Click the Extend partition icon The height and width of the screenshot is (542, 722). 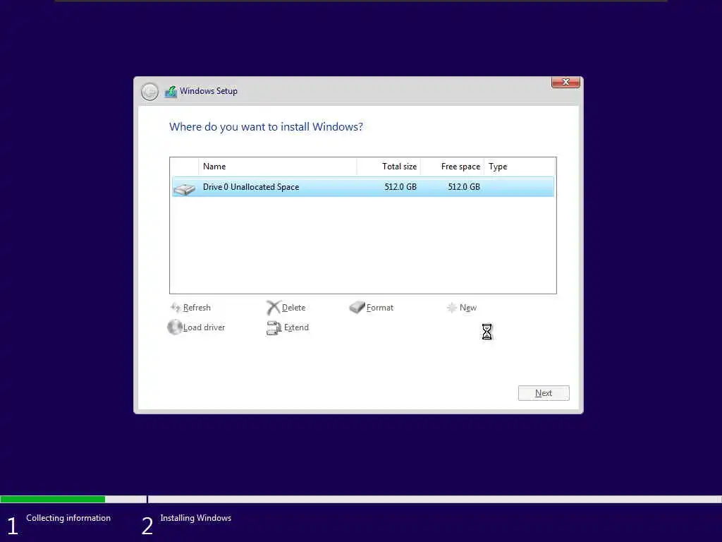click(274, 327)
